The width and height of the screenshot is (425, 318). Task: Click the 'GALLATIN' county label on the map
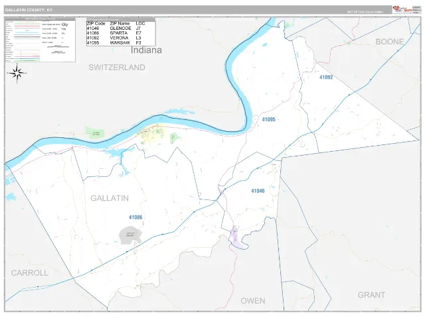click(x=110, y=198)
